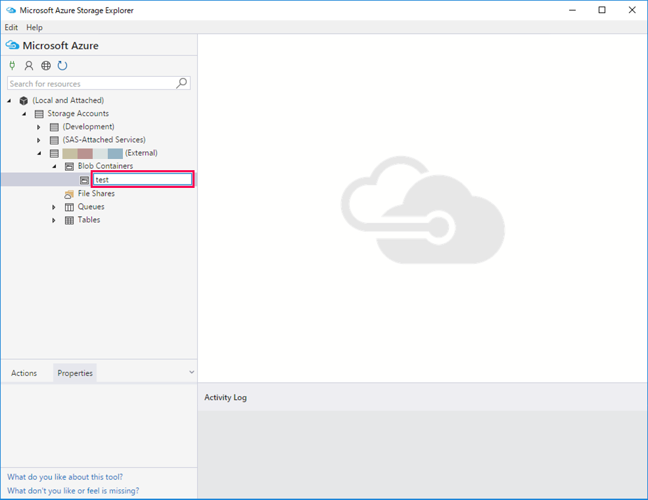Click the Blob Containers node icon
Image resolution: width=648 pixels, height=500 pixels.
[70, 166]
